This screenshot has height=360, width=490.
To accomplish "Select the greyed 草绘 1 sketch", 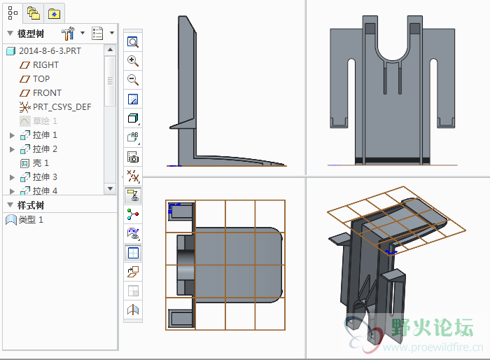I will [x=45, y=120].
